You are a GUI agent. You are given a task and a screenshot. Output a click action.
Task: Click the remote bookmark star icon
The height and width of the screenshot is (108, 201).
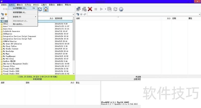(81, 14)
